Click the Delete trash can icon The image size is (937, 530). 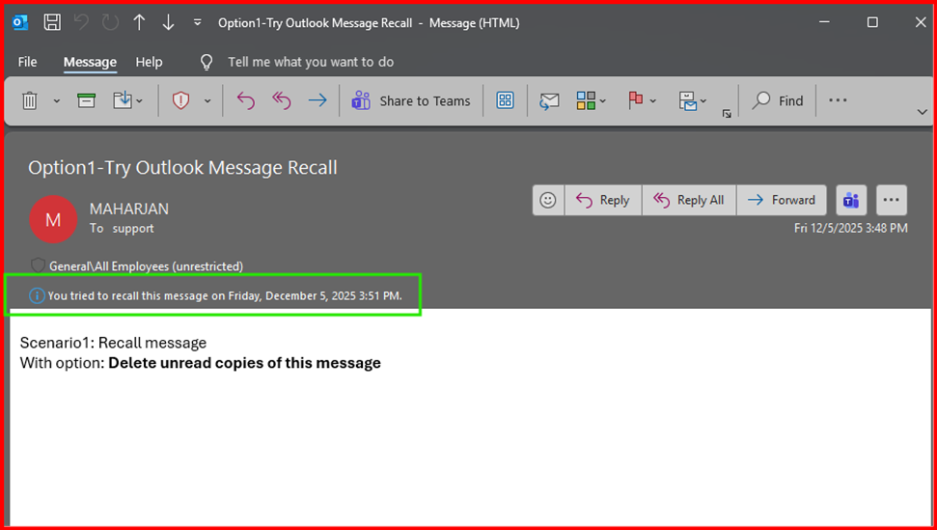pos(30,100)
